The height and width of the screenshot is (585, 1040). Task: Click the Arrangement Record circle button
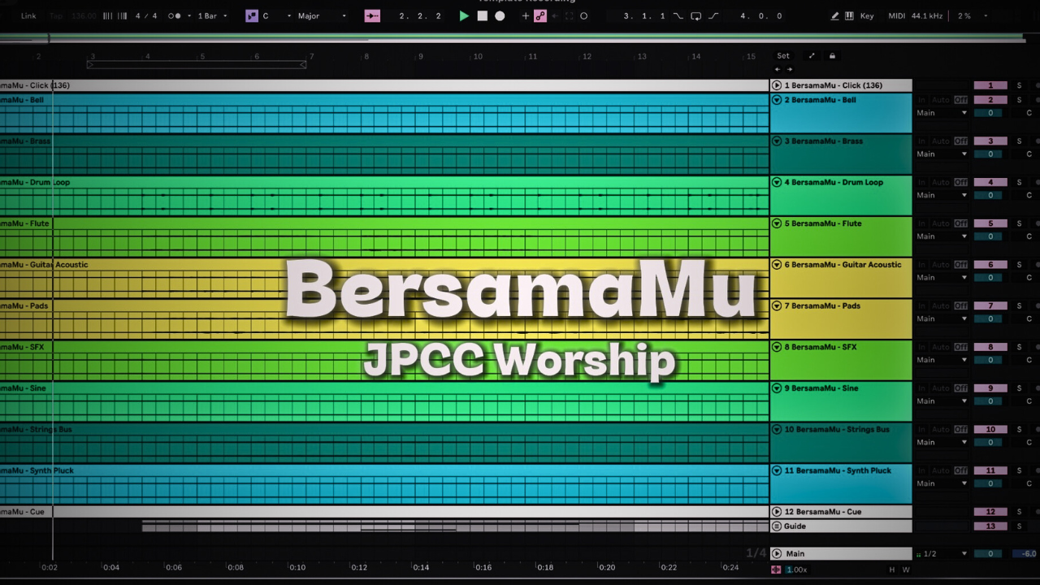(500, 16)
